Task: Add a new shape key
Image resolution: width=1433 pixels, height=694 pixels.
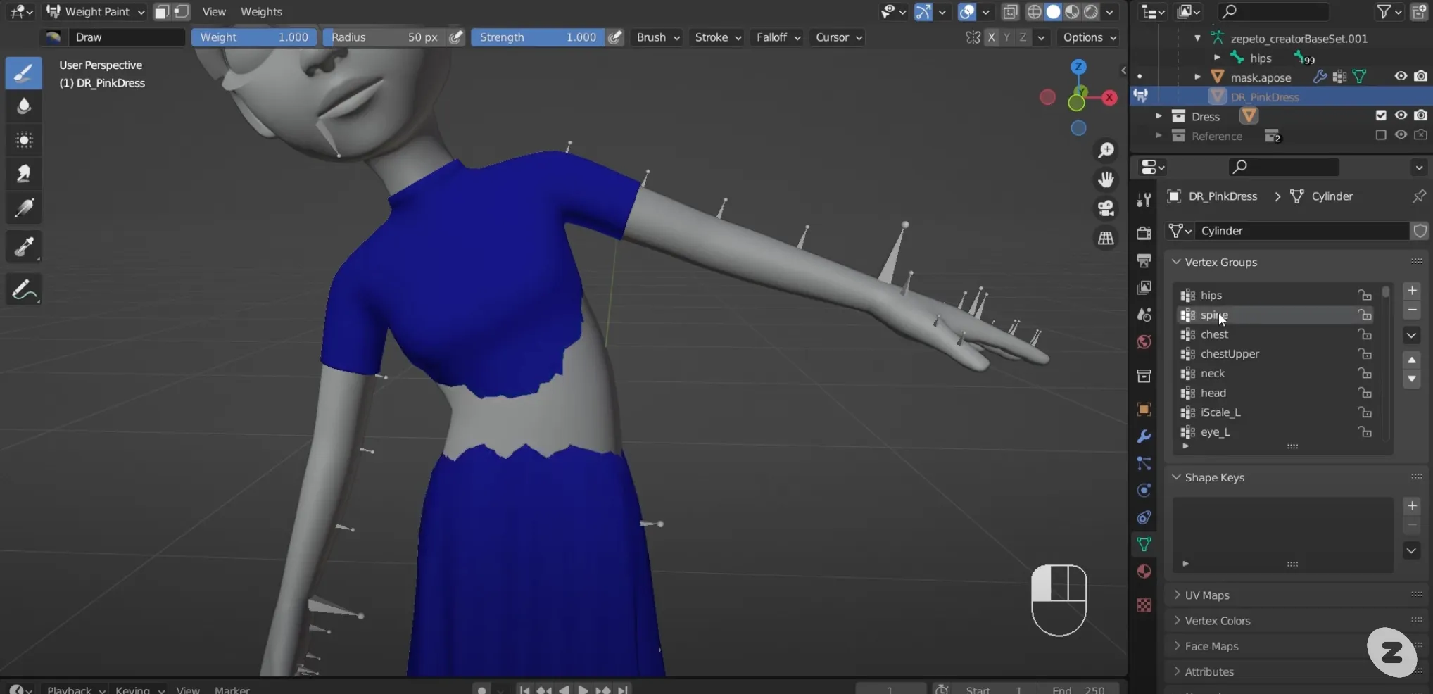Action: pos(1412,505)
